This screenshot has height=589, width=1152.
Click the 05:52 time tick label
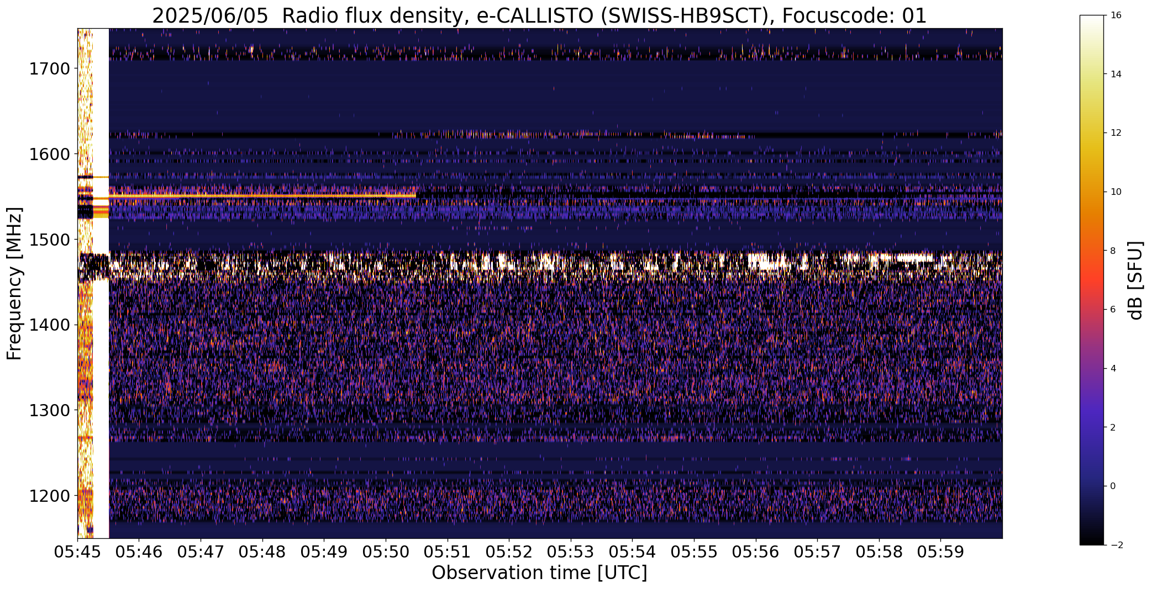pyautogui.click(x=509, y=552)
